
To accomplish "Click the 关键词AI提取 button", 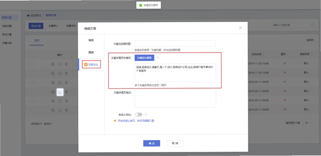I will [144, 58].
